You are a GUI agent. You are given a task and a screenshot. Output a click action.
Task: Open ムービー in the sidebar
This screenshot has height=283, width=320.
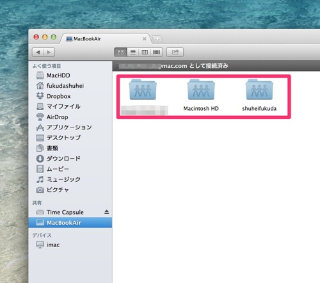click(70, 169)
